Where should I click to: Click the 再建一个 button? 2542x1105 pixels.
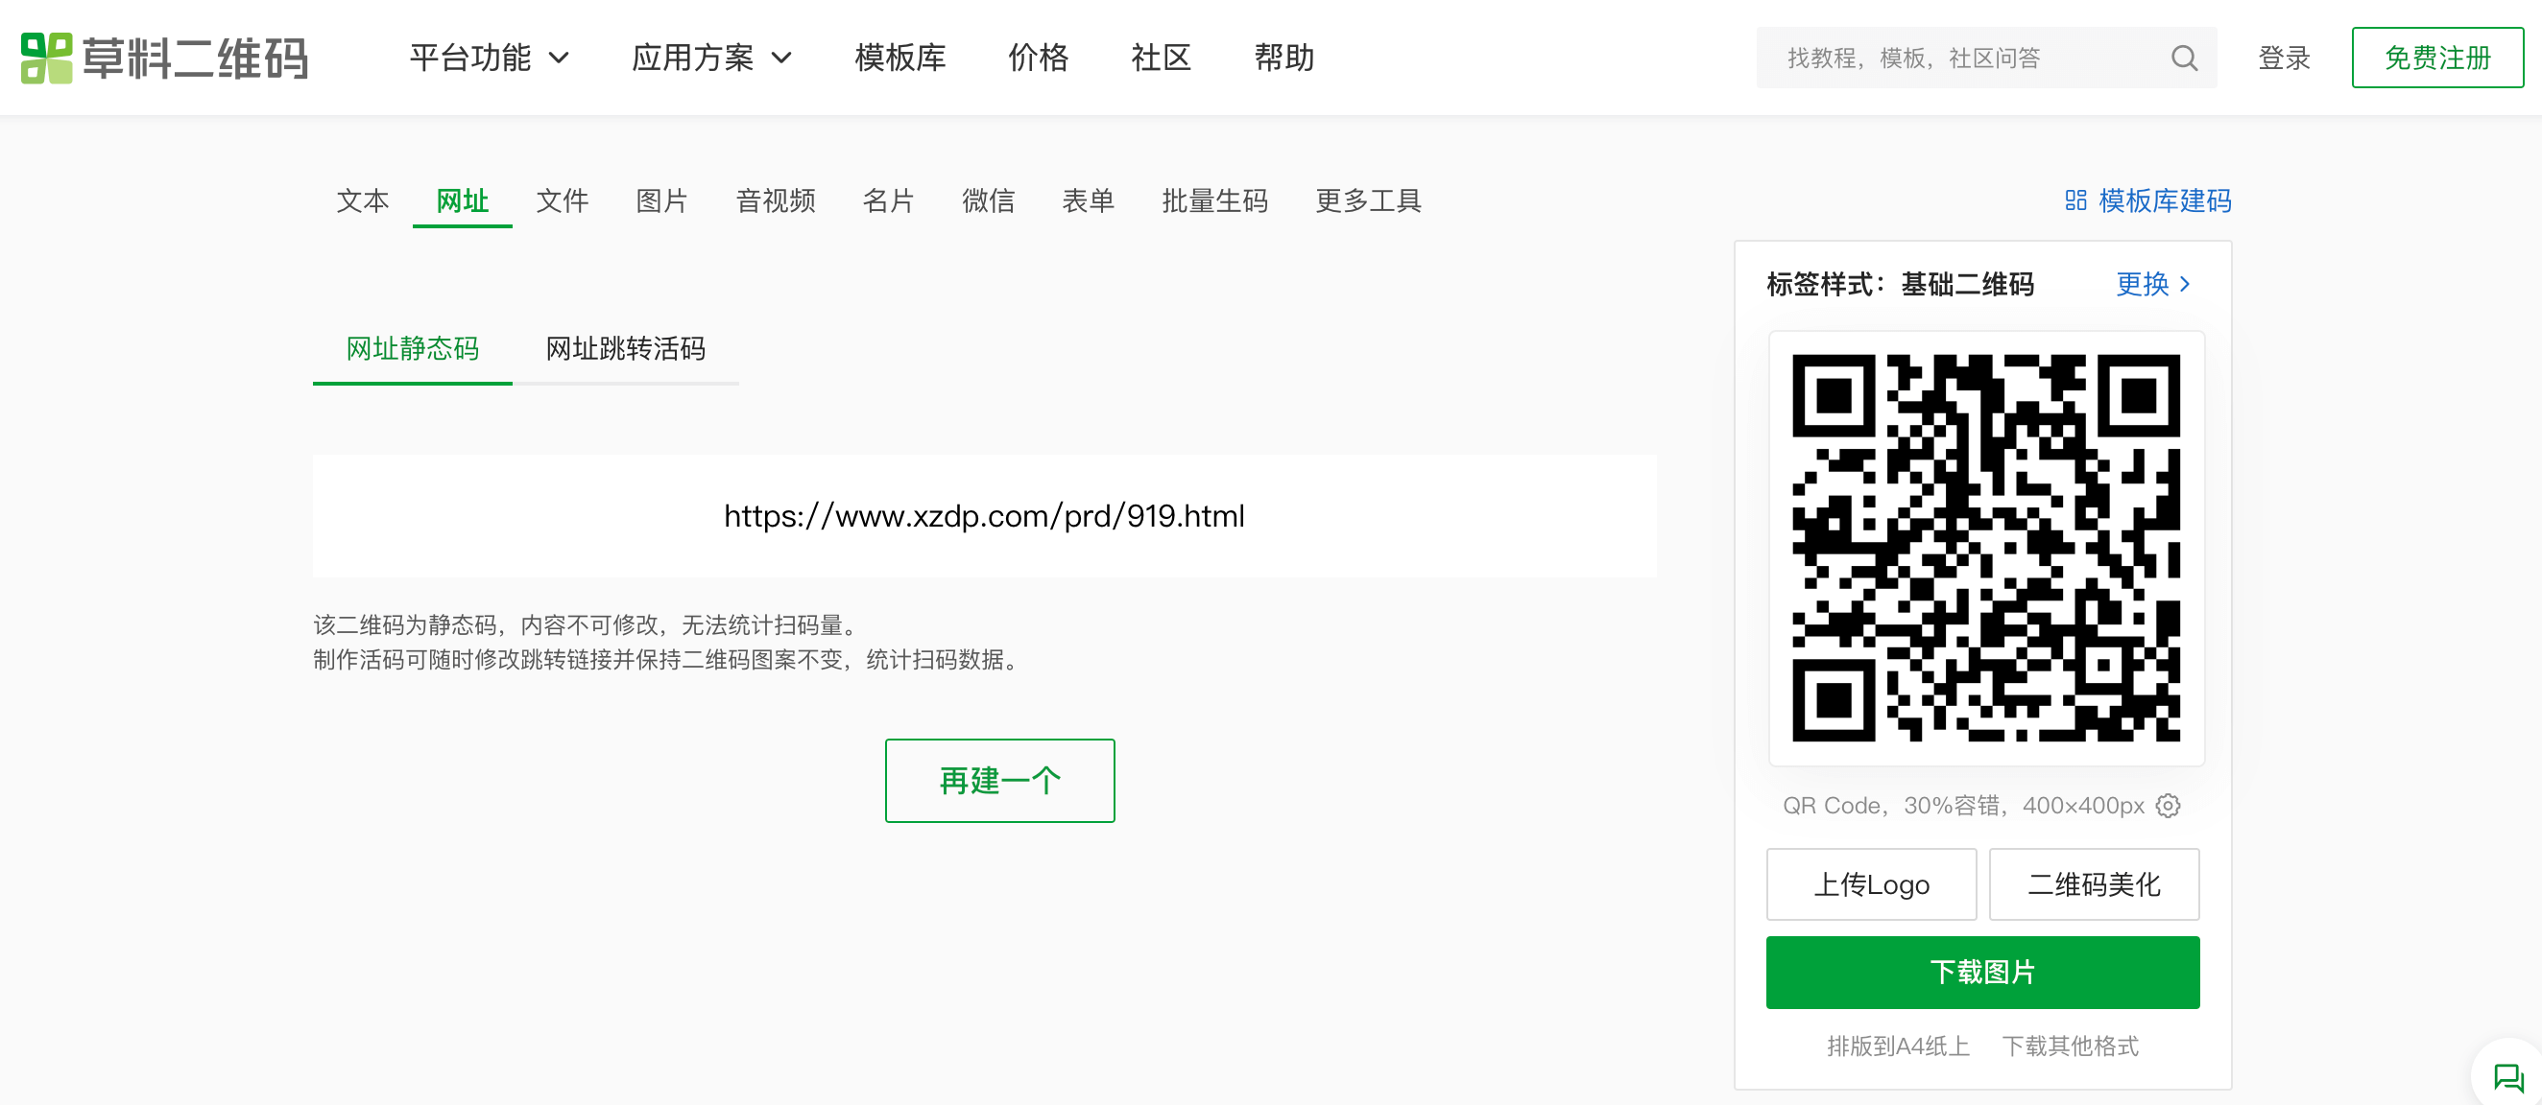[x=999, y=781]
